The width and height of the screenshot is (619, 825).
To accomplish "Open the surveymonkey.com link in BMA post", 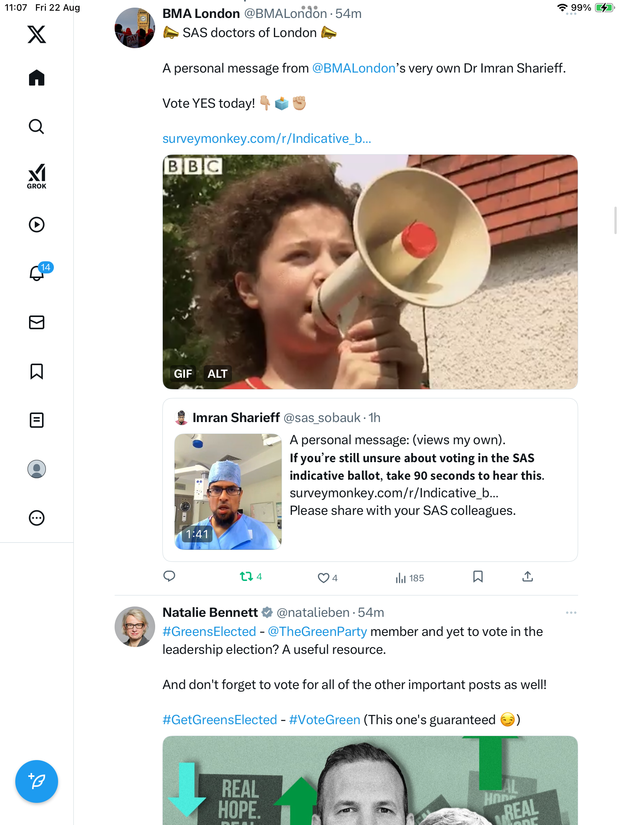I will coord(267,138).
